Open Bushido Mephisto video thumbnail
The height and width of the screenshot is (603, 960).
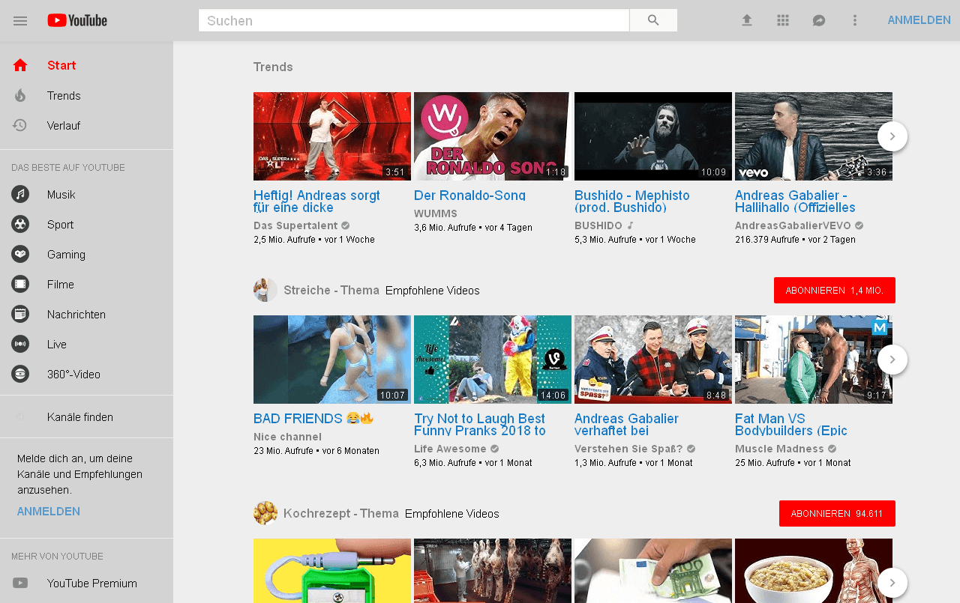tap(653, 136)
